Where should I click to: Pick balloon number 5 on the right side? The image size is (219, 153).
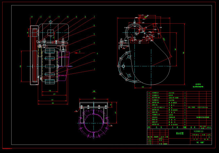pyautogui.click(x=94, y=34)
